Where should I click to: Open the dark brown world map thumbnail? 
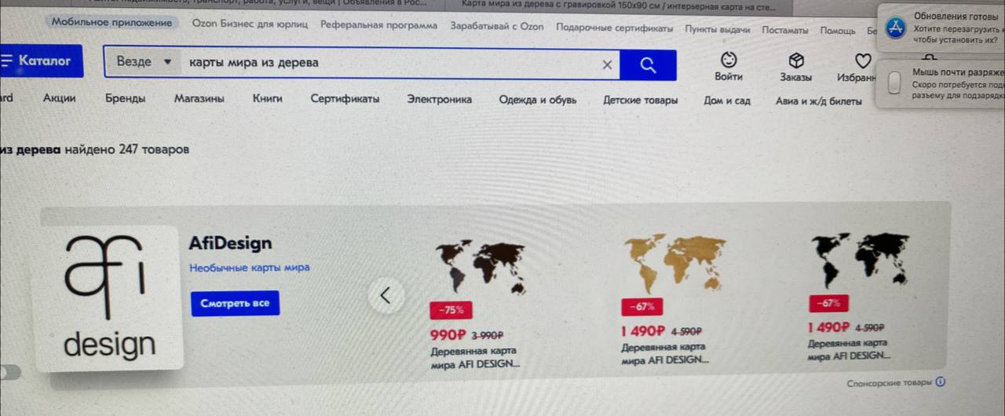(x=481, y=266)
